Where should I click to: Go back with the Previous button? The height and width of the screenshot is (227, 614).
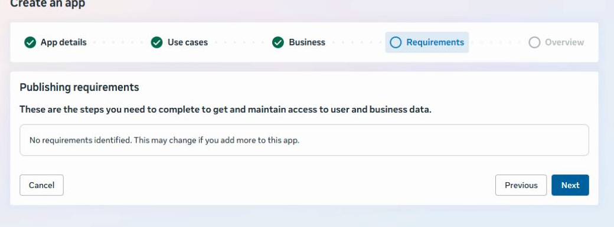coord(521,185)
